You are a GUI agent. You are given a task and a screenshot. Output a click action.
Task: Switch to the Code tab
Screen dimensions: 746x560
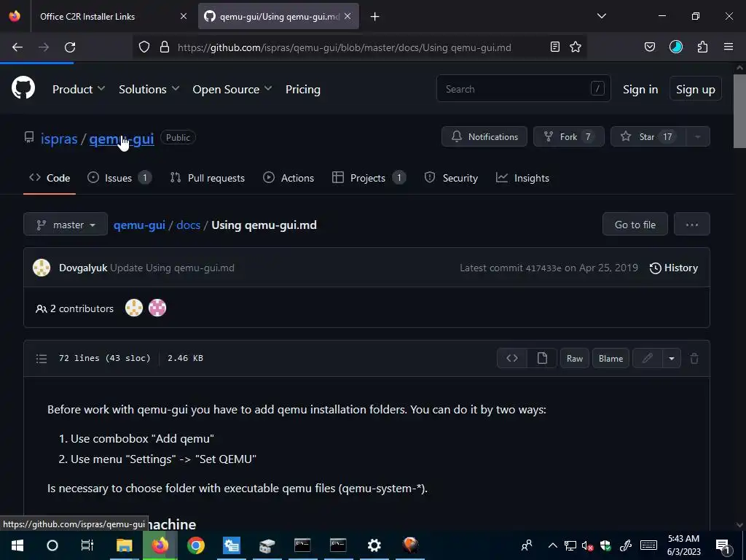coord(50,178)
